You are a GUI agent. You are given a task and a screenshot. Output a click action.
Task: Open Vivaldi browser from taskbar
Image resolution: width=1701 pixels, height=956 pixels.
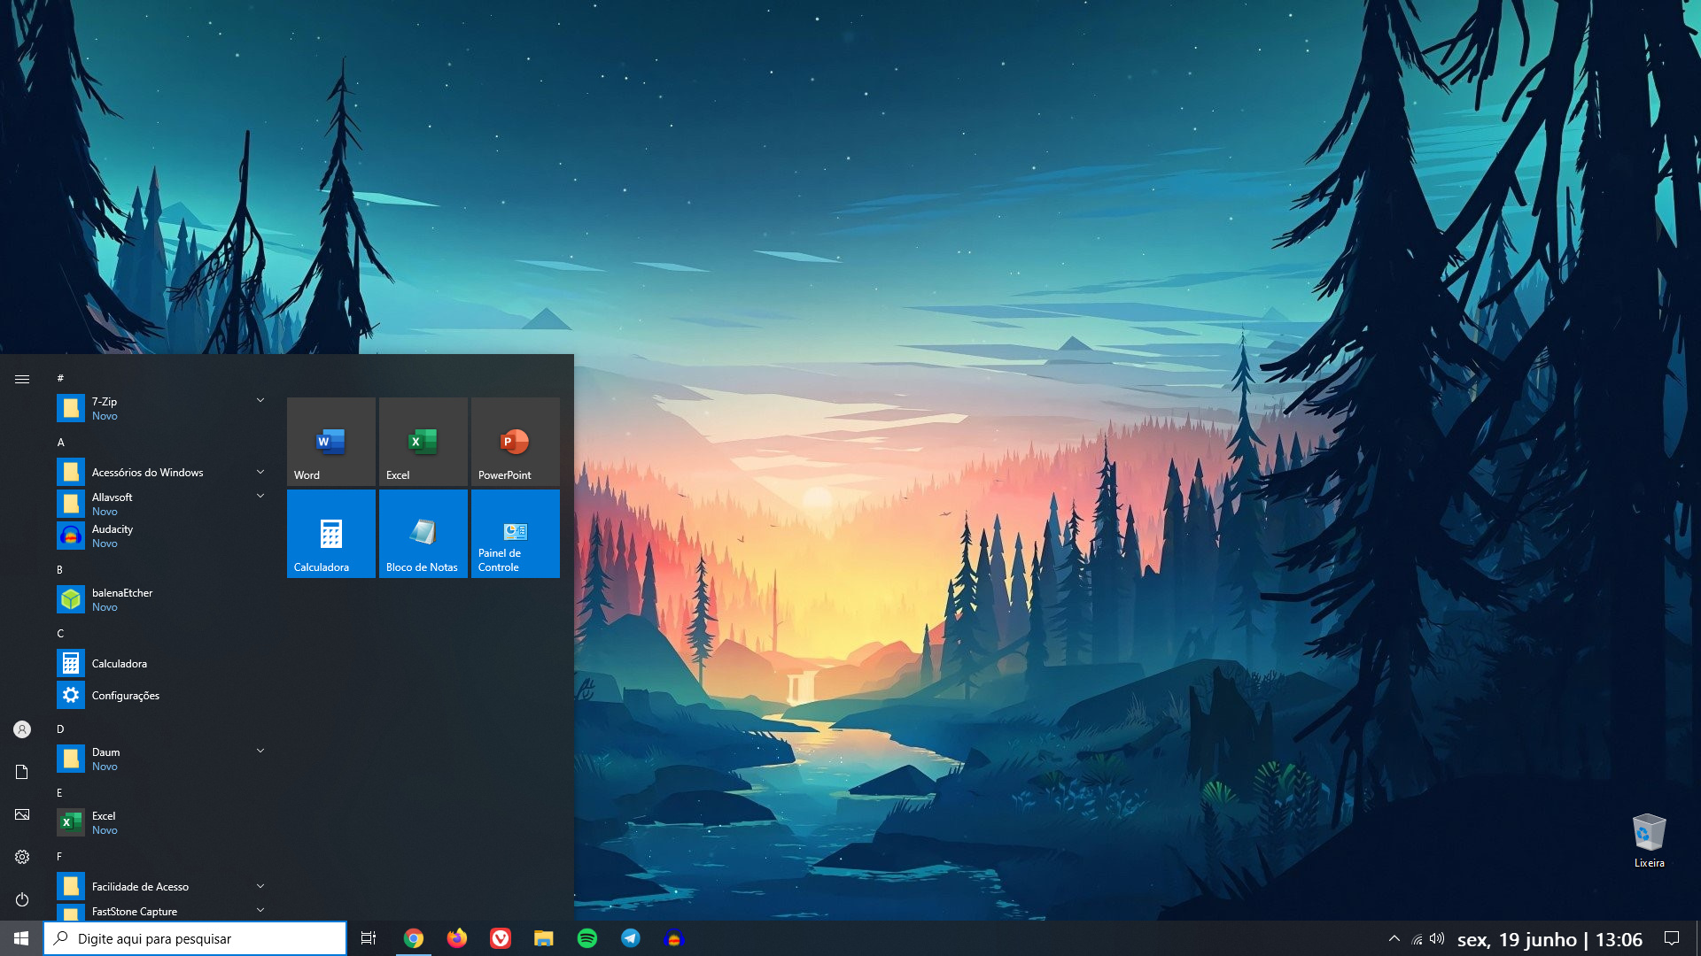500,938
